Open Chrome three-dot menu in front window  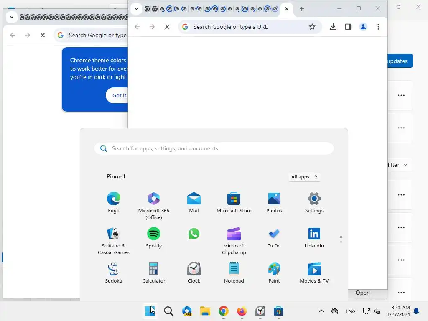click(x=378, y=27)
